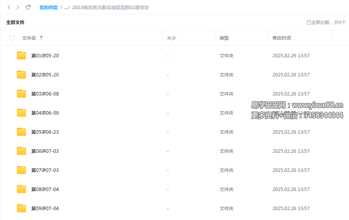The image size is (349, 220).
Task: Open the 第04讲06-09 folder link
Action: (x=45, y=113)
